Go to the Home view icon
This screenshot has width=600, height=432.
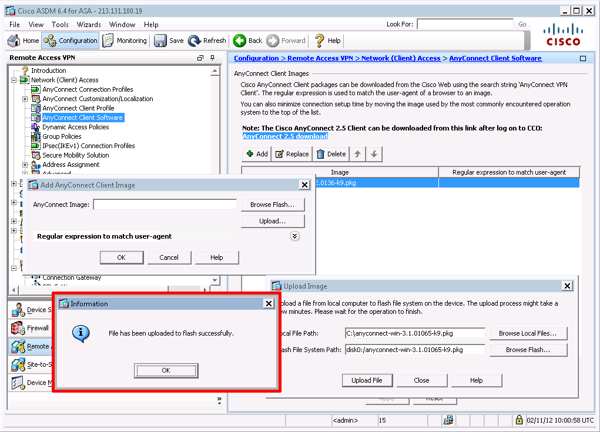click(x=14, y=41)
